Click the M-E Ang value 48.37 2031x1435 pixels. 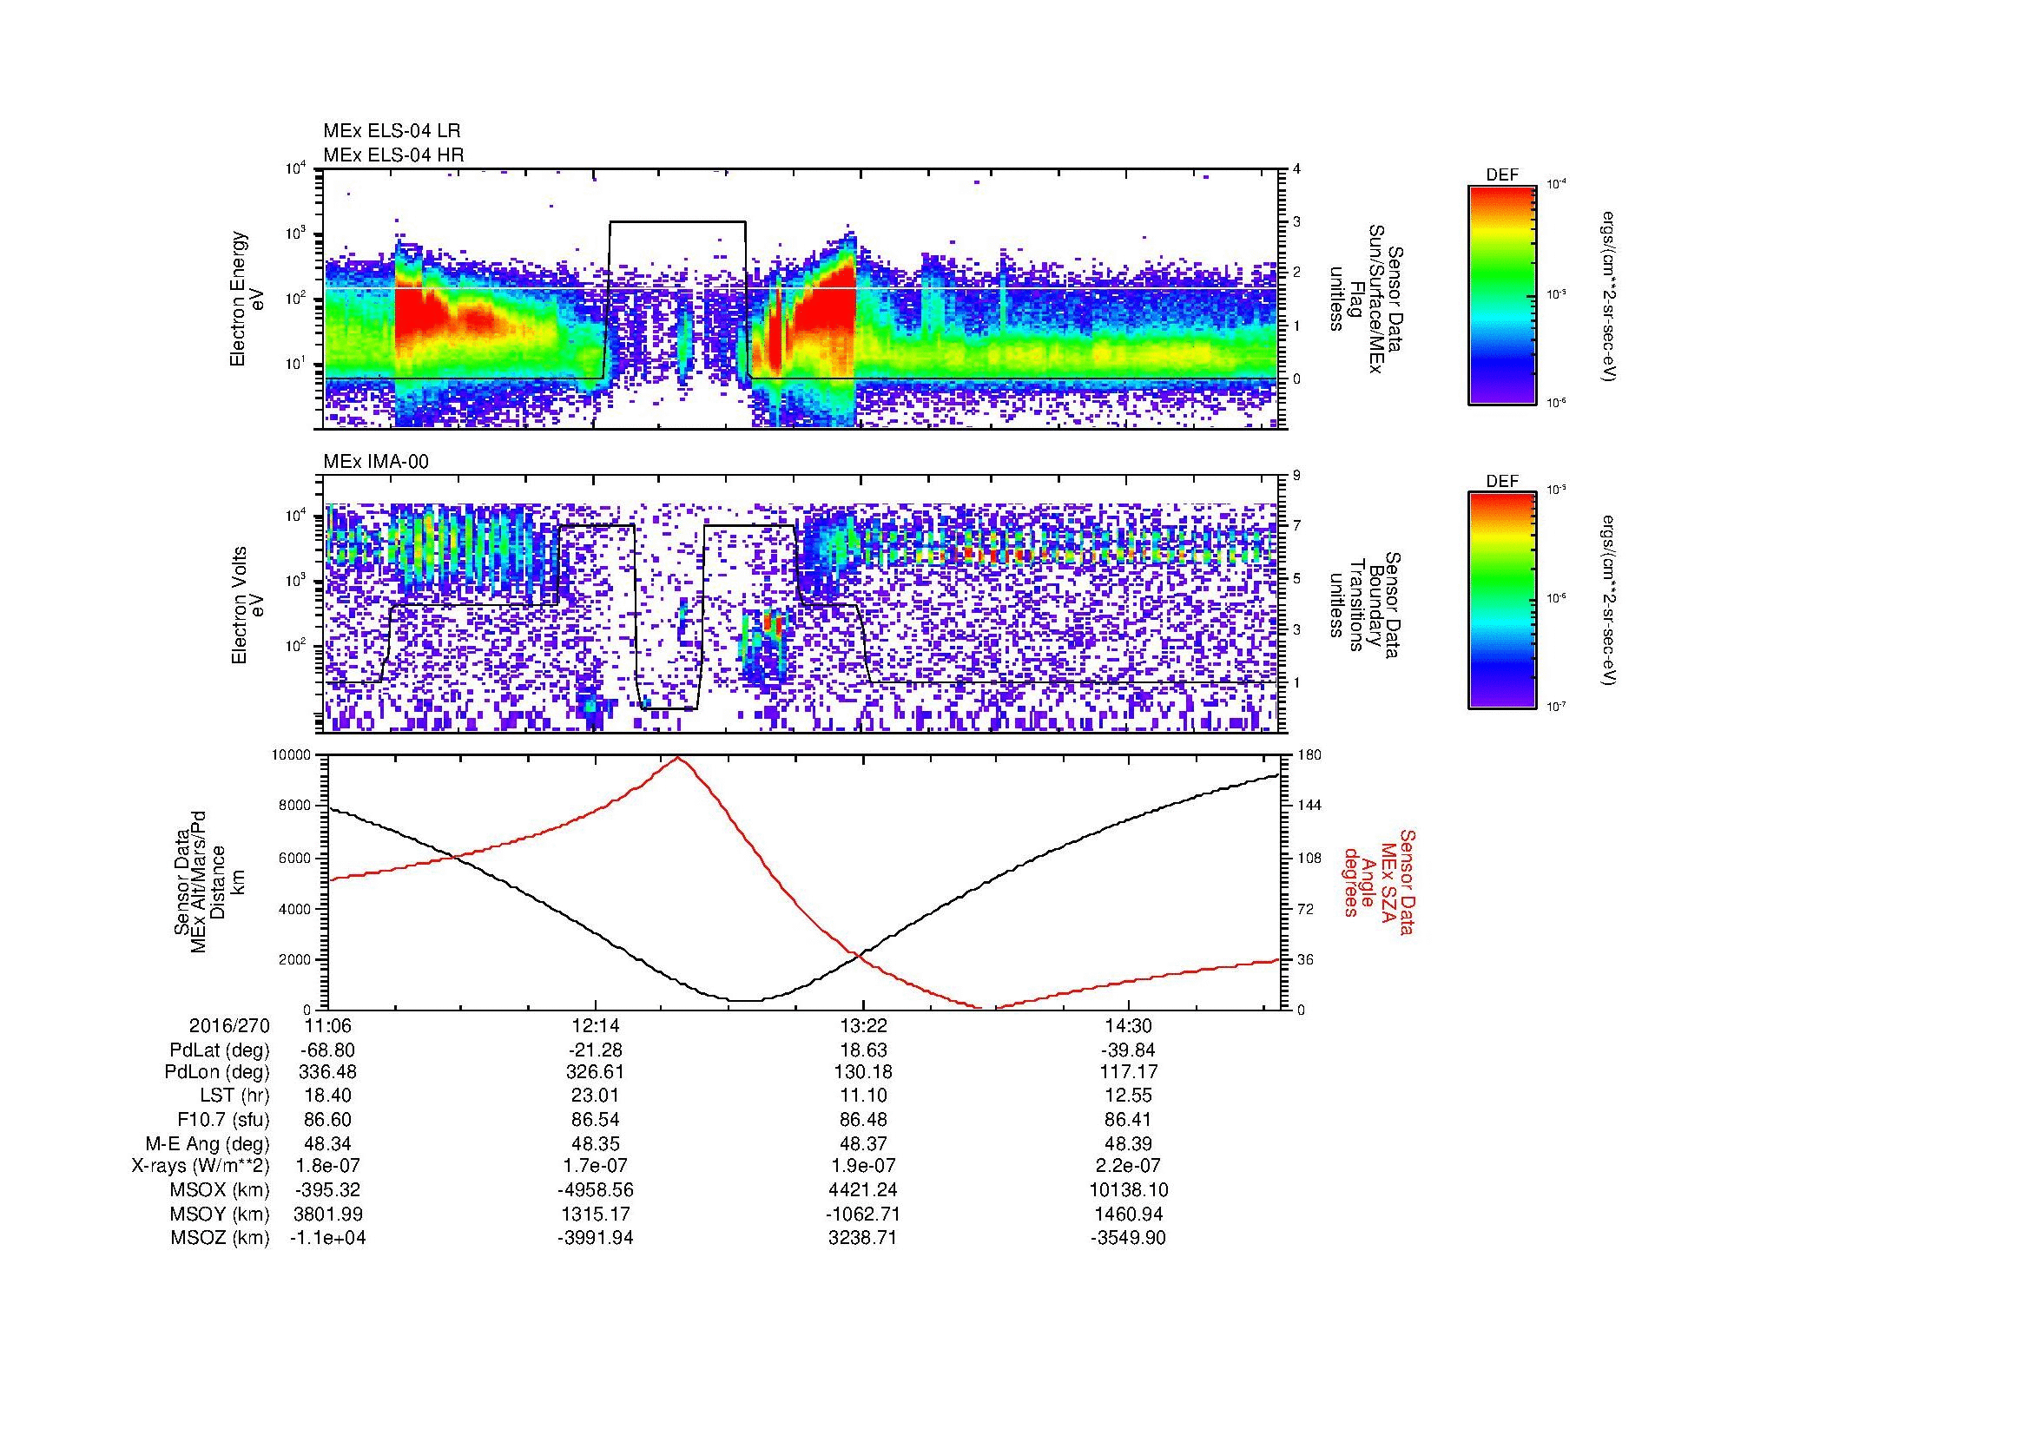[862, 1143]
